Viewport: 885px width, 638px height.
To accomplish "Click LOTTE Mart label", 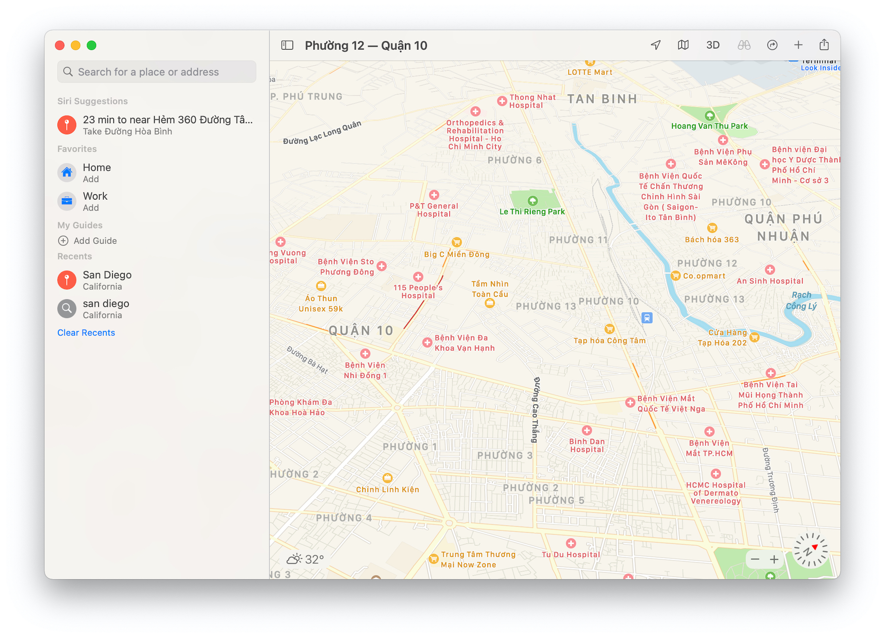I will pos(590,72).
